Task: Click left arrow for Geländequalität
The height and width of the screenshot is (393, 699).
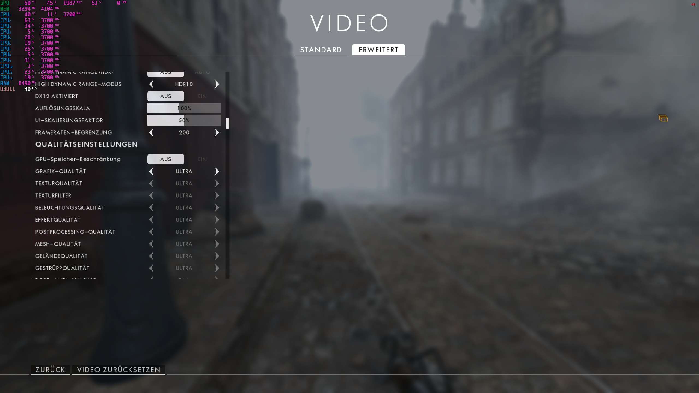Action: click(151, 256)
